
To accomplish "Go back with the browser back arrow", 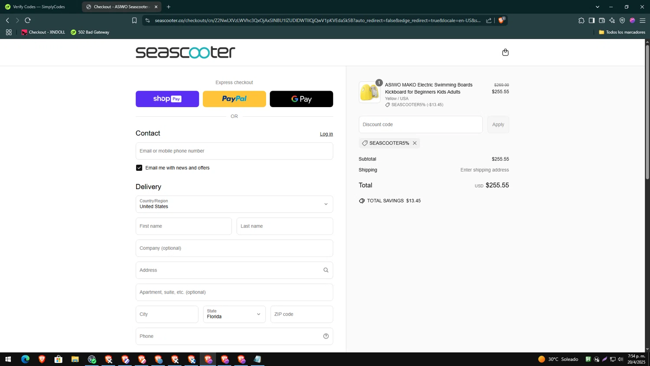I will coord(7,20).
